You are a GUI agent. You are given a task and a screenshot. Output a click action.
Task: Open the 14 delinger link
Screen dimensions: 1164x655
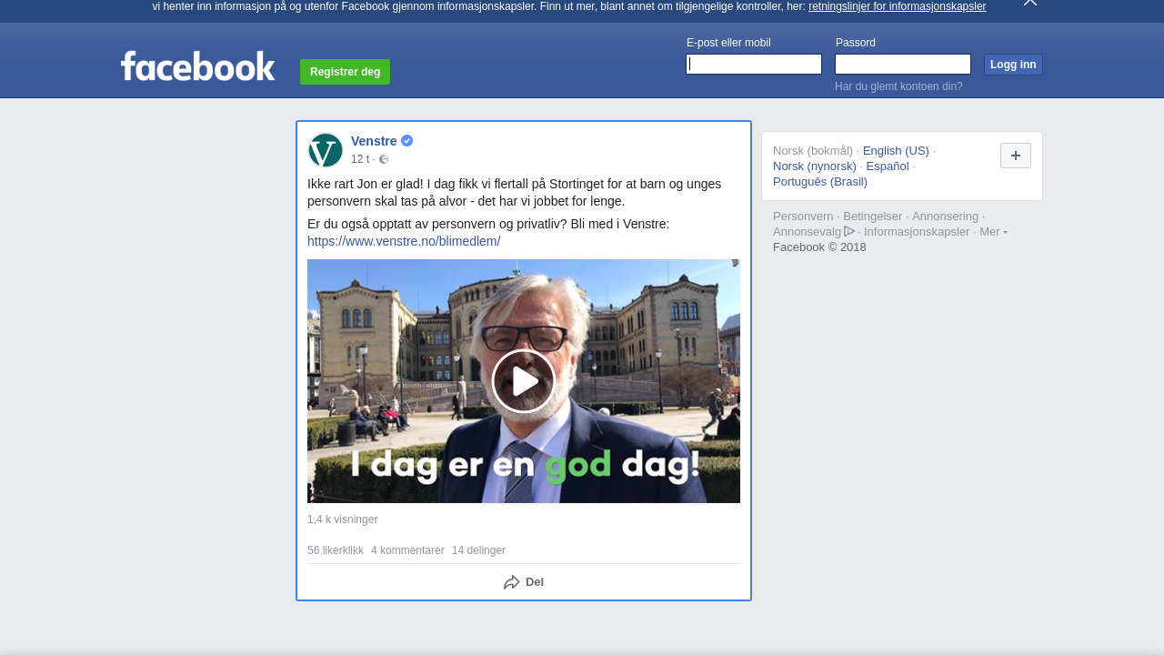click(x=478, y=550)
